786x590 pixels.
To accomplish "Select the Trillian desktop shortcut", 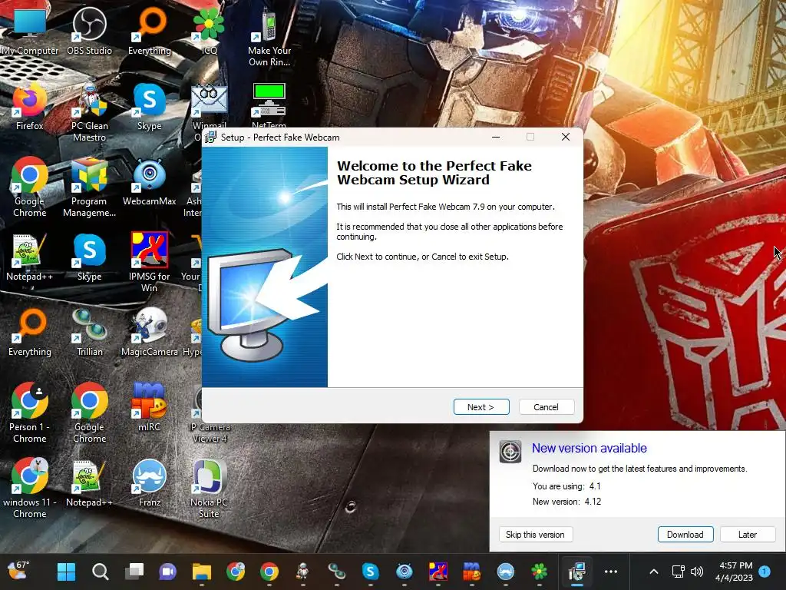I will (89, 333).
